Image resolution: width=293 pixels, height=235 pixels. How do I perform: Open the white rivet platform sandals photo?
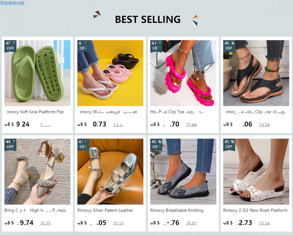pyautogui.click(x=256, y=171)
